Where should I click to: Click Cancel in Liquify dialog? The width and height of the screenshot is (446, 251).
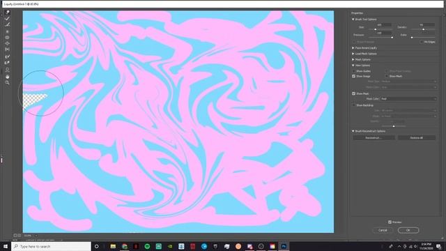[383, 230]
